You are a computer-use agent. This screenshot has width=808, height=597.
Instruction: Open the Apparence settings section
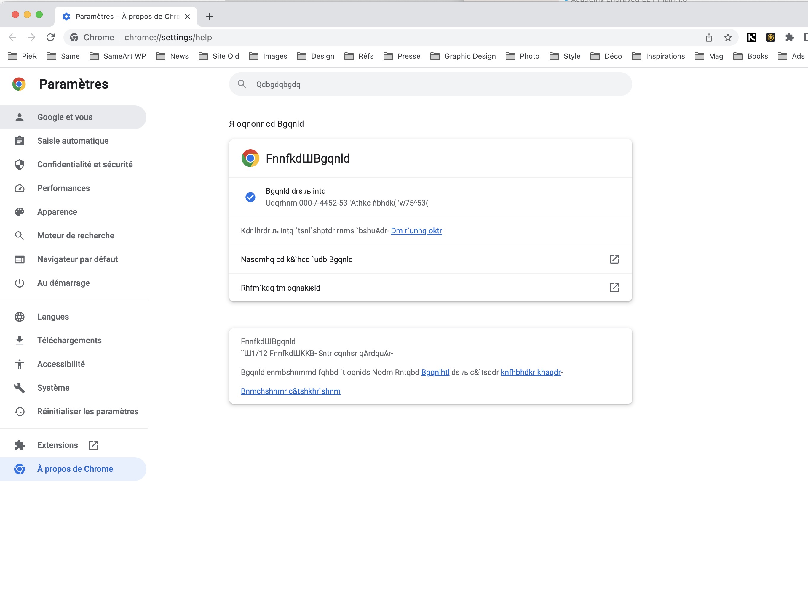[57, 212]
